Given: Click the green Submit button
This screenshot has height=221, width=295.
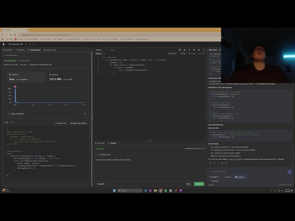Looking at the screenshot, I should (199, 184).
